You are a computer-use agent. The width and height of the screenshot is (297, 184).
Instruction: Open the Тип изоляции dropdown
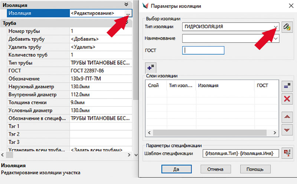(275, 26)
